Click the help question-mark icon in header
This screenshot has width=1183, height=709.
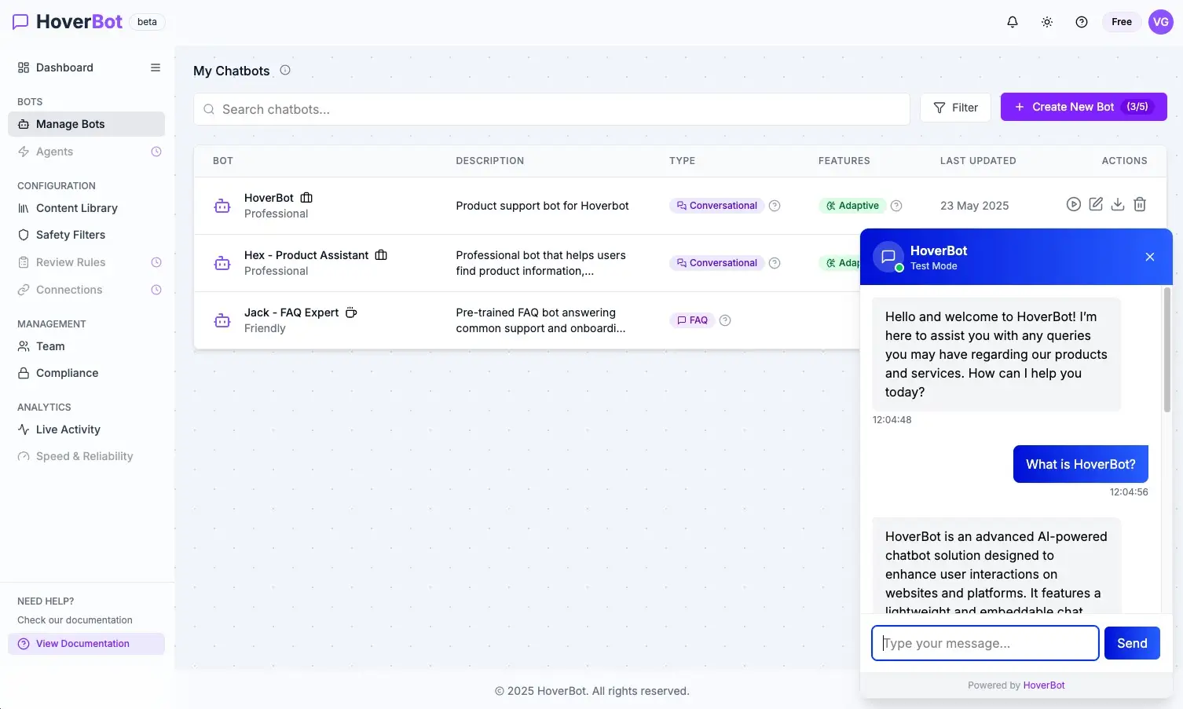click(x=1081, y=21)
